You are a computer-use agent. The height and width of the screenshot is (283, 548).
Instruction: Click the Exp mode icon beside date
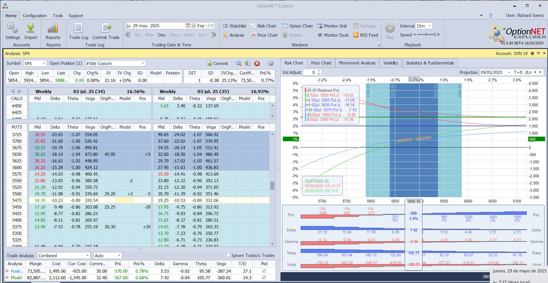(194, 26)
